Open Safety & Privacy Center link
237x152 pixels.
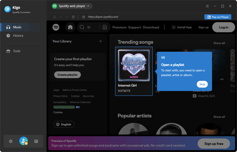tap(75, 90)
